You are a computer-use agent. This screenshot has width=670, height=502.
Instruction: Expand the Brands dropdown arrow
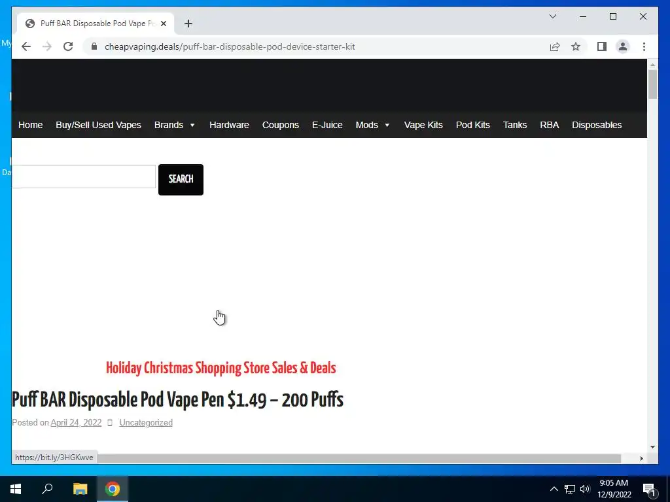coord(192,125)
